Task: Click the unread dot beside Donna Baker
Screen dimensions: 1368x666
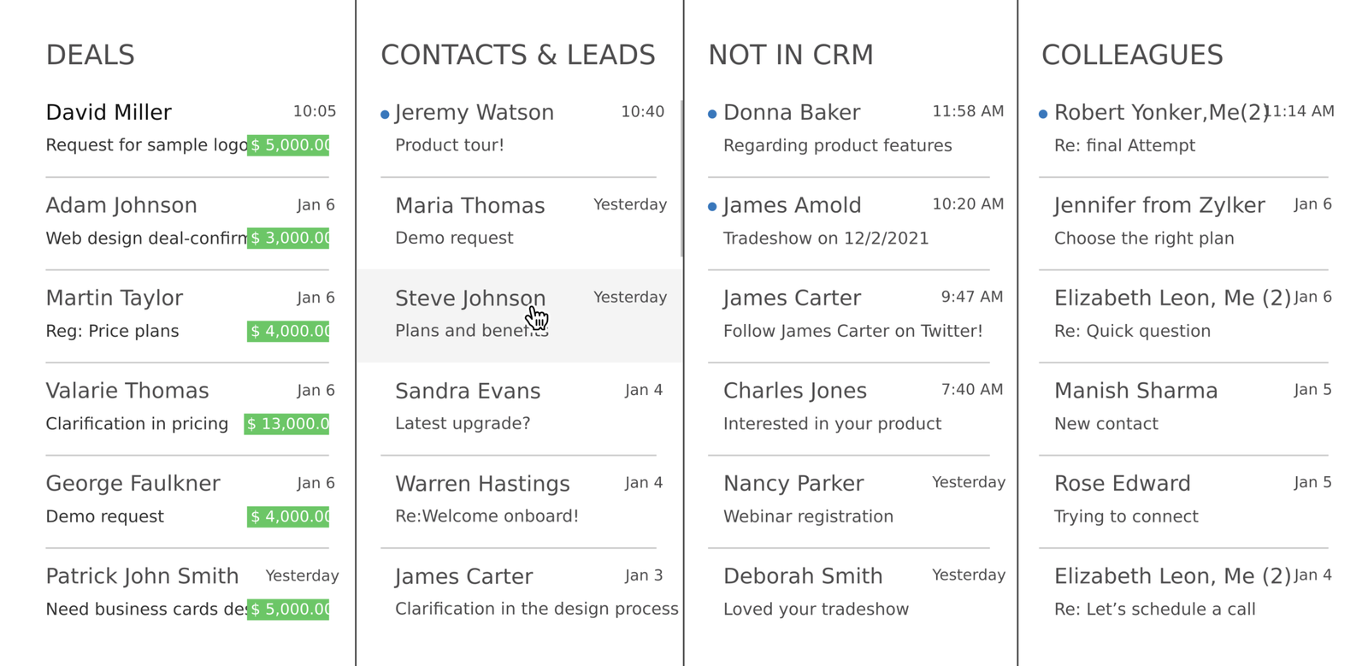Action: click(712, 114)
